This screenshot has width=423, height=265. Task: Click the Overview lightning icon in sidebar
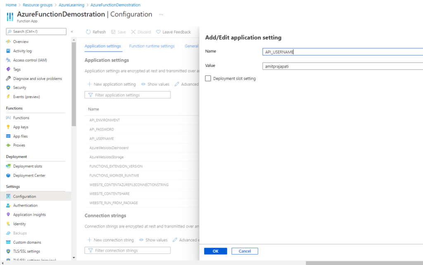coord(8,42)
